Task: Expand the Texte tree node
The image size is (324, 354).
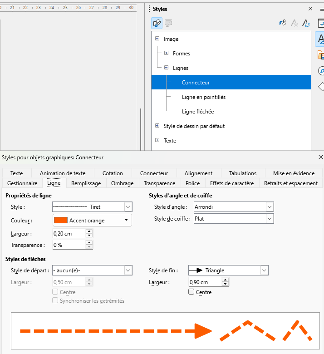Action: click(x=157, y=140)
